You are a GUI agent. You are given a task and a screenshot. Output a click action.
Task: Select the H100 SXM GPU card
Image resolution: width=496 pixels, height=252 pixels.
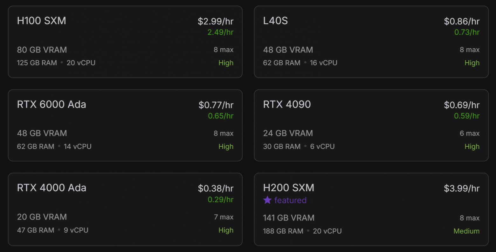[125, 42]
